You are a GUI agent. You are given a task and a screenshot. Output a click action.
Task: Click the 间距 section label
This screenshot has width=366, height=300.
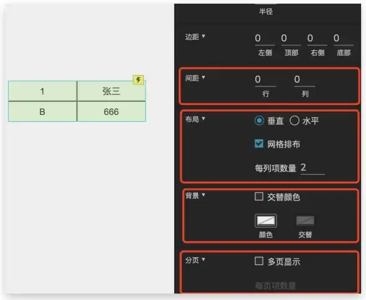[x=192, y=78]
